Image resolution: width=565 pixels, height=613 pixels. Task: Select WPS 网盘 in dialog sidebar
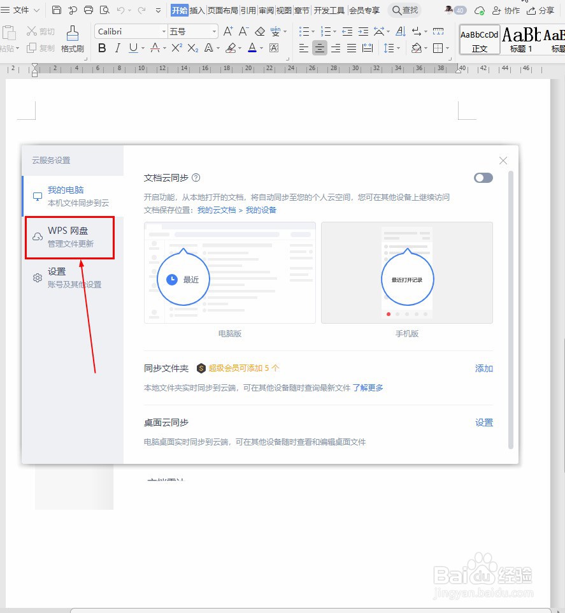coord(69,237)
